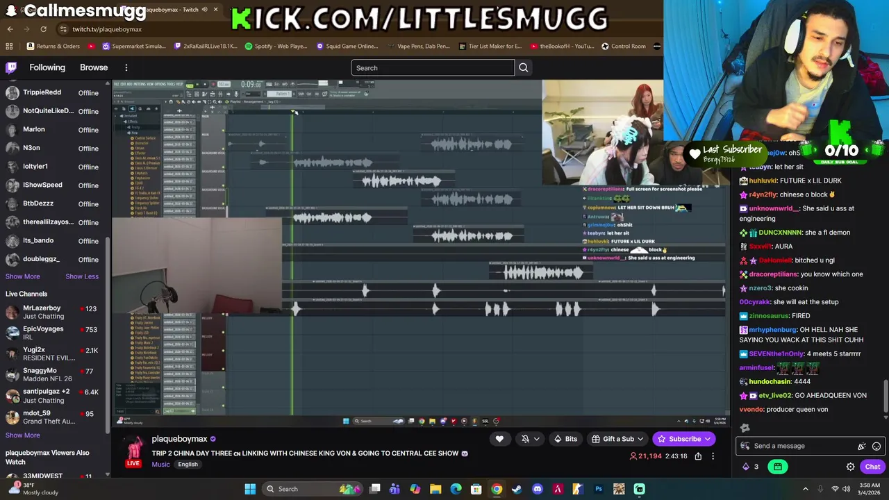Follow plaqueboymax with the heart button
Screen dimensions: 889x500
[499, 439]
